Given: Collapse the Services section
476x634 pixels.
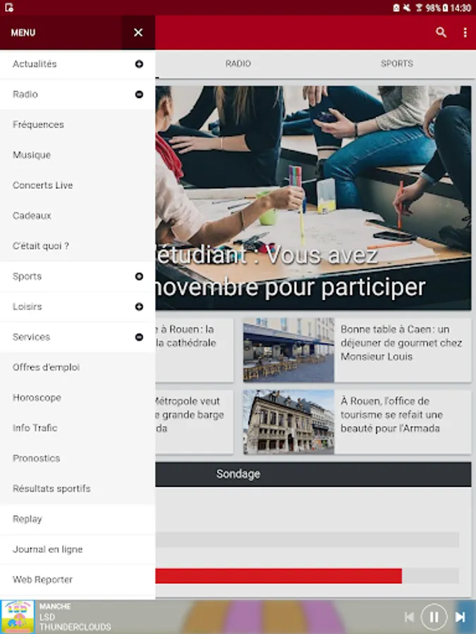Looking at the screenshot, I should pyautogui.click(x=139, y=337).
